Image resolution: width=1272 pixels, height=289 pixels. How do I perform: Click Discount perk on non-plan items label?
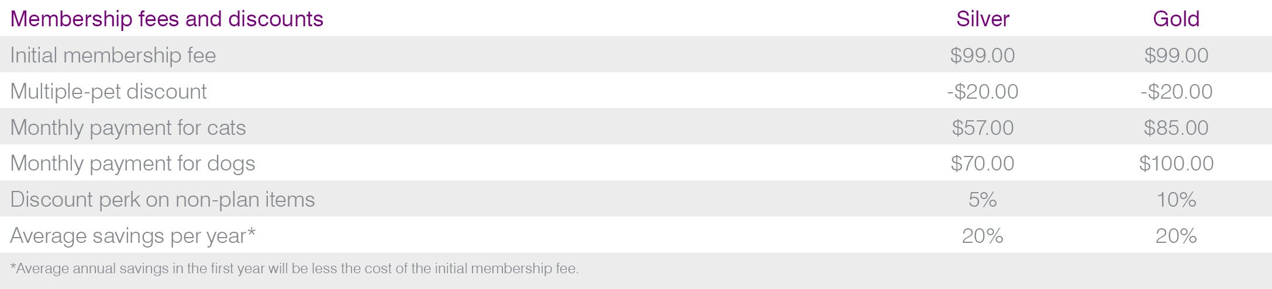(x=163, y=200)
